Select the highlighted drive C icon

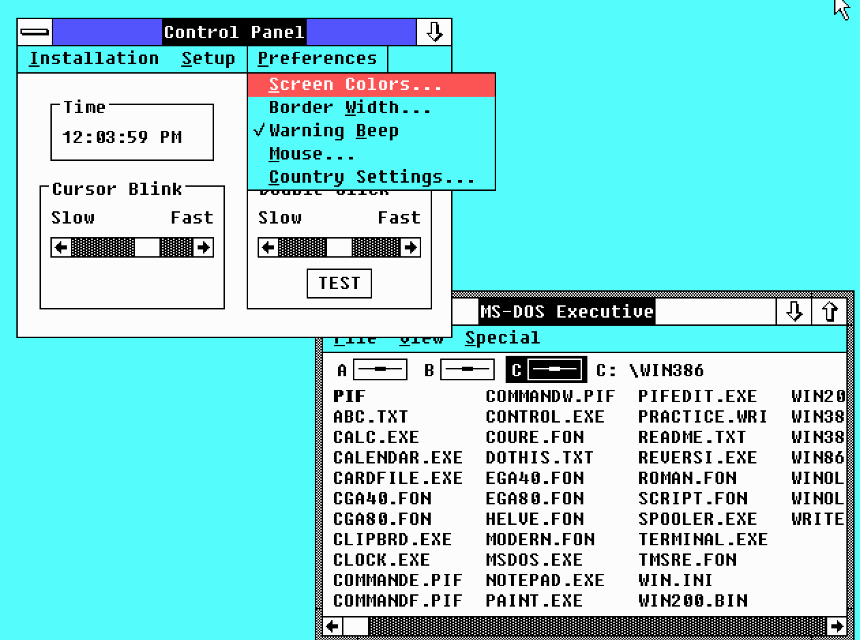[556, 370]
